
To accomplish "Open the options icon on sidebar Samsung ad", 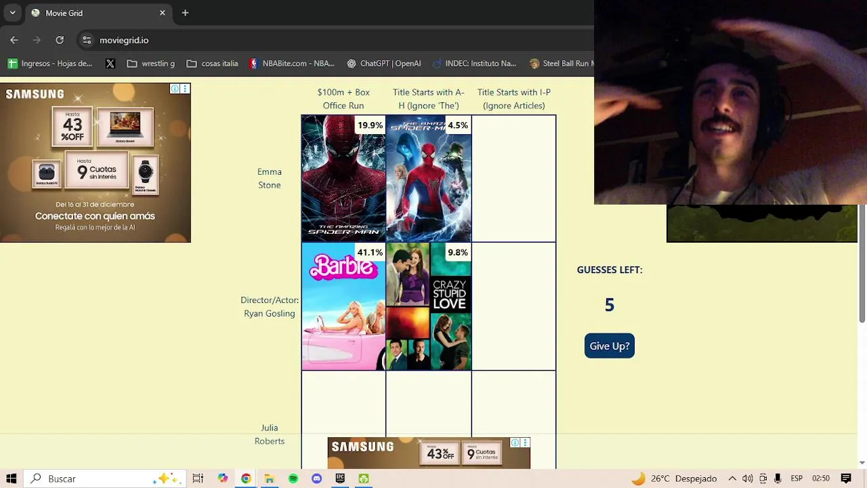I will click(x=185, y=89).
